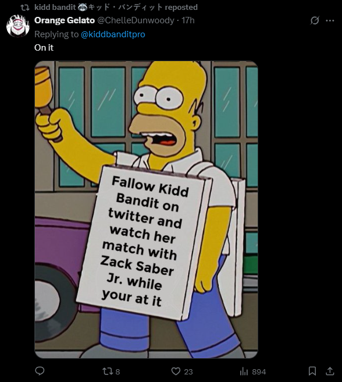Like the tweet with the heart icon
This screenshot has width=342, height=382.
(x=176, y=372)
